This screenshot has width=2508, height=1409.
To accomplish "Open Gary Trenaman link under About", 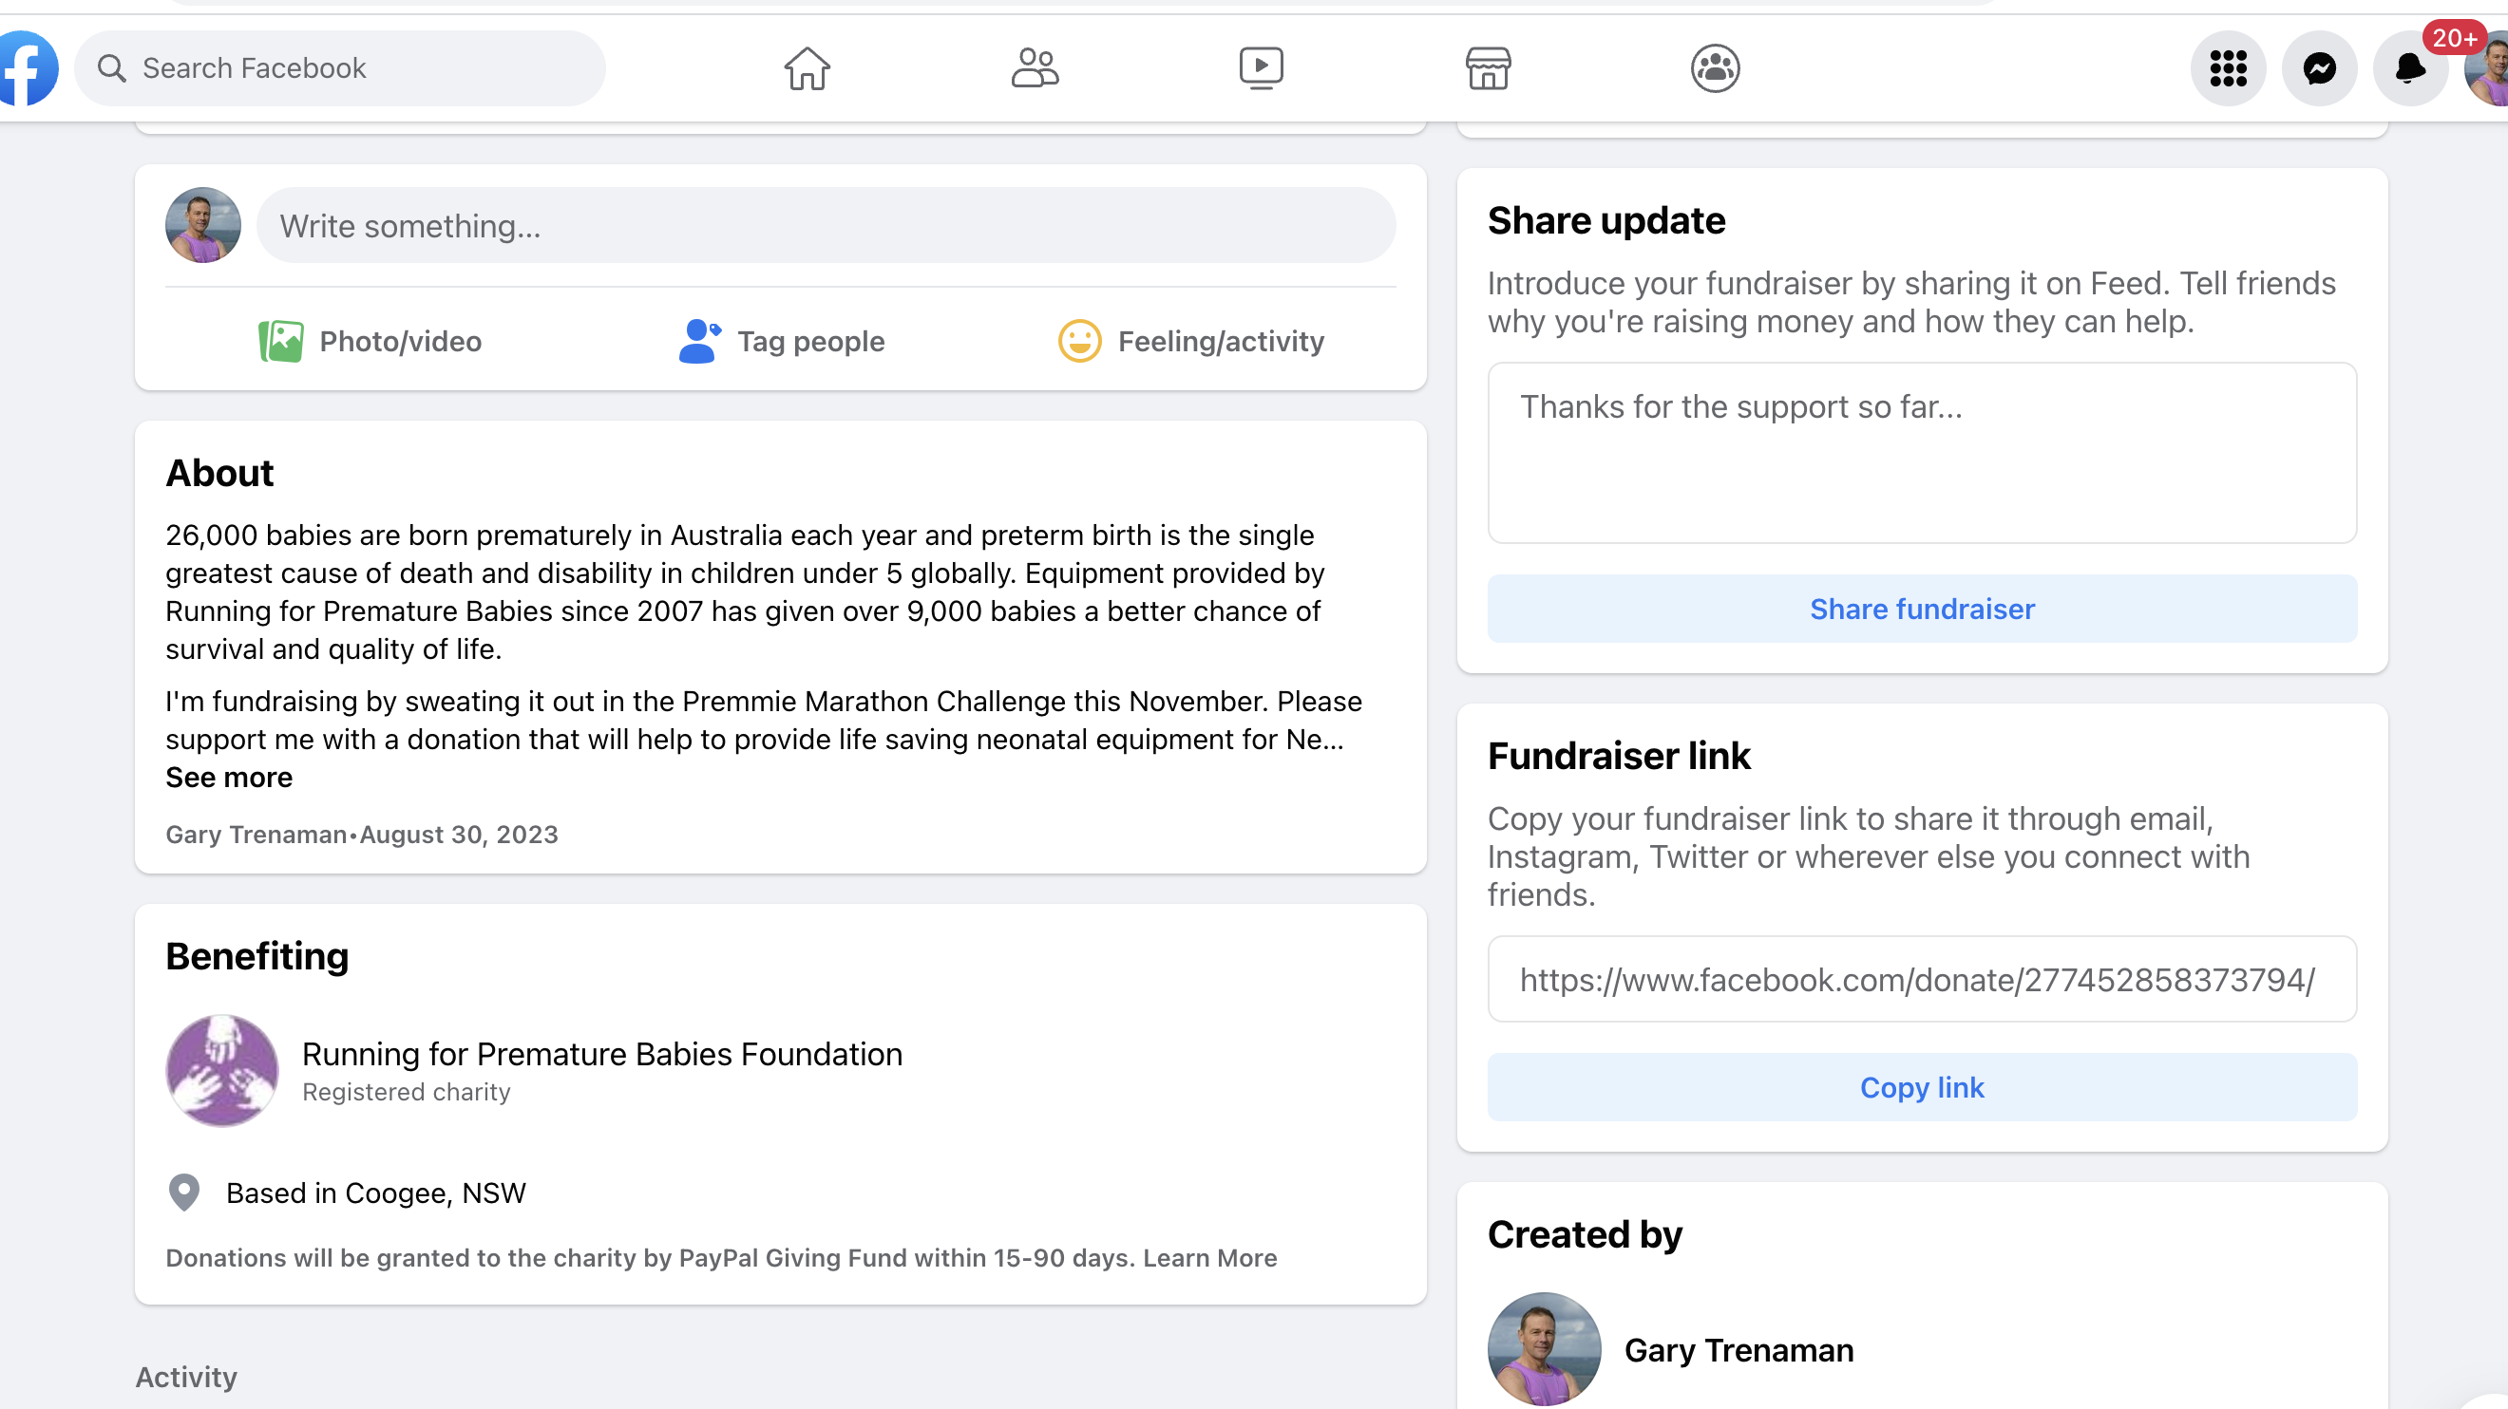I will [256, 835].
